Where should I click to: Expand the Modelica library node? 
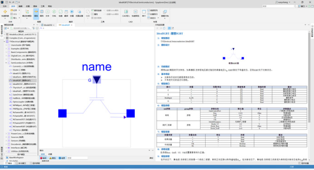click(5, 34)
